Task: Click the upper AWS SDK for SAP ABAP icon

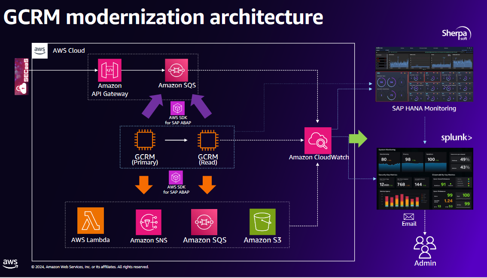Action: [178, 108]
